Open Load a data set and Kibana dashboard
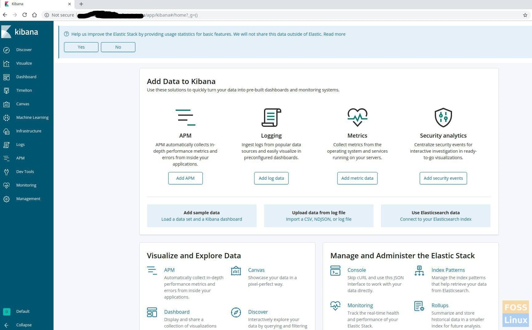 (202, 219)
